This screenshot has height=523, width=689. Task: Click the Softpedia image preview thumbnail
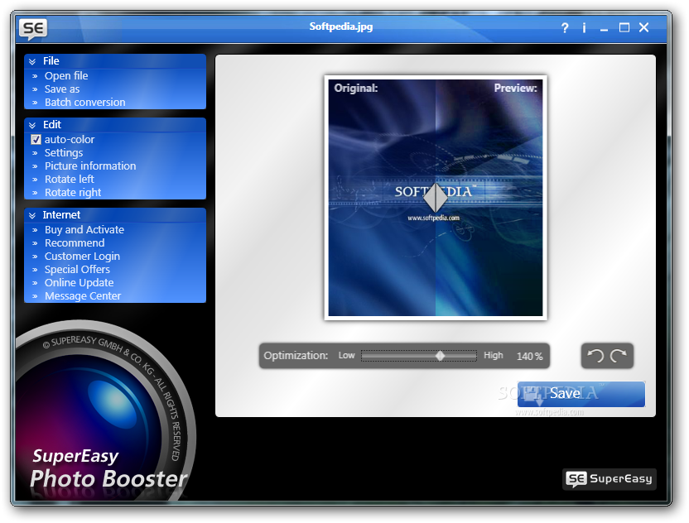tap(436, 198)
